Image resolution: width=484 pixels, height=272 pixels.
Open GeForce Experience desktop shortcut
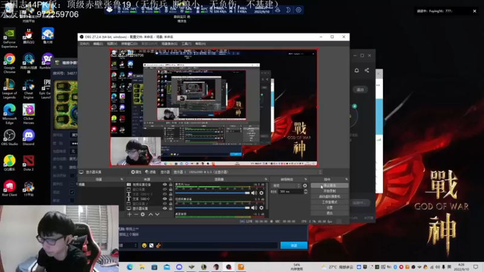pos(9,38)
